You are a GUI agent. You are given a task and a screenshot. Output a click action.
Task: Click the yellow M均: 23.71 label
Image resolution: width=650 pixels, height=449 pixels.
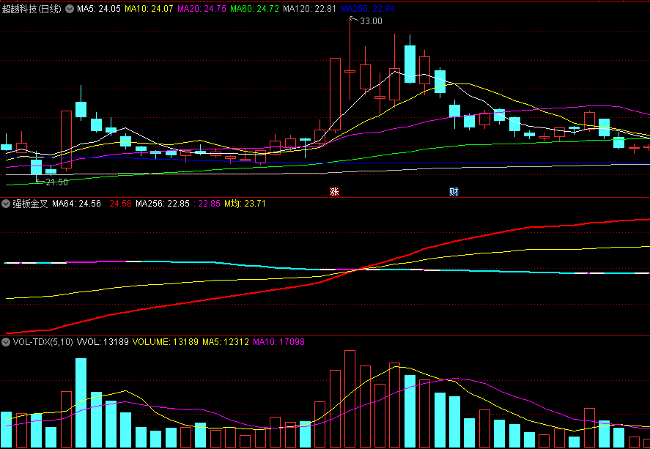click(x=245, y=204)
